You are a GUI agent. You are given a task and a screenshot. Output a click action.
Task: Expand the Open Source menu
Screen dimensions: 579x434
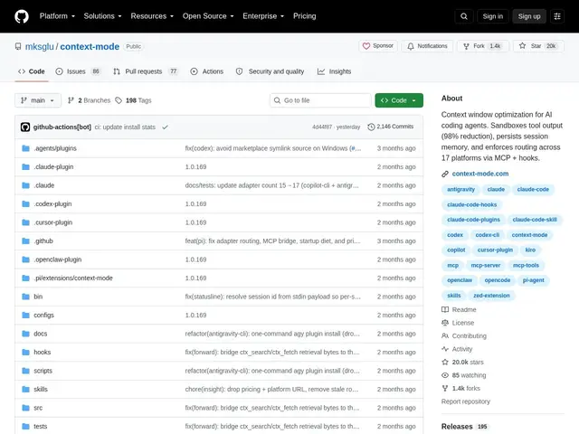tap(208, 16)
